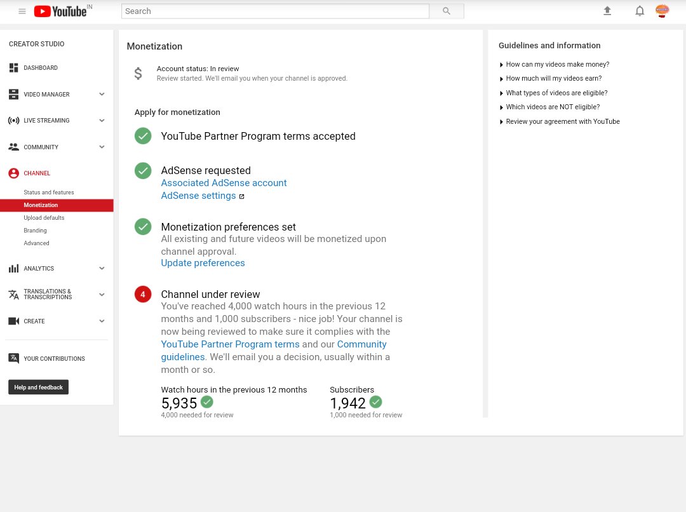Open the notifications bell
The image size is (686, 512).
(x=640, y=11)
